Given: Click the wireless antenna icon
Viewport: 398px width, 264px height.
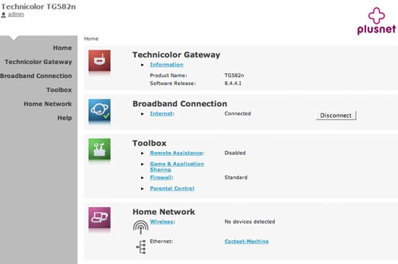Looking at the screenshot, I should (140, 227).
